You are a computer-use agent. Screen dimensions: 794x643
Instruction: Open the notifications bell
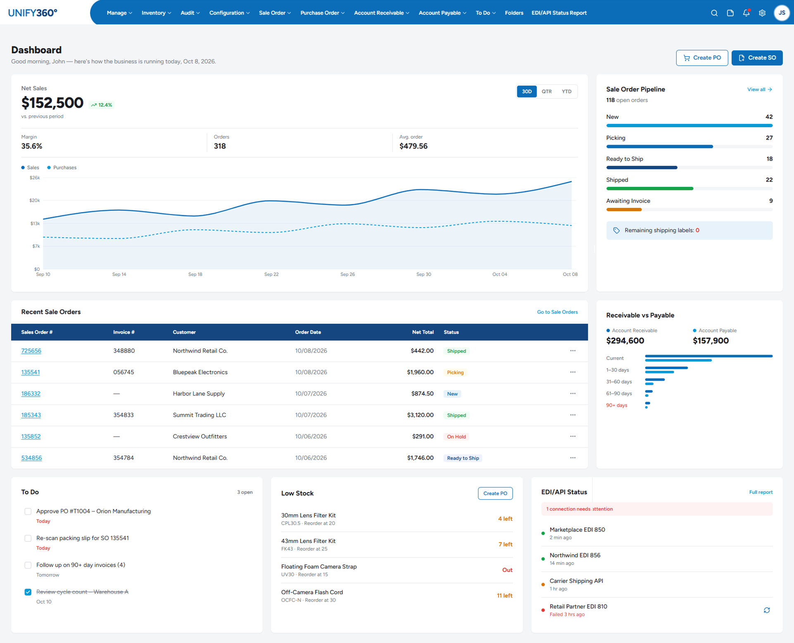pos(746,13)
